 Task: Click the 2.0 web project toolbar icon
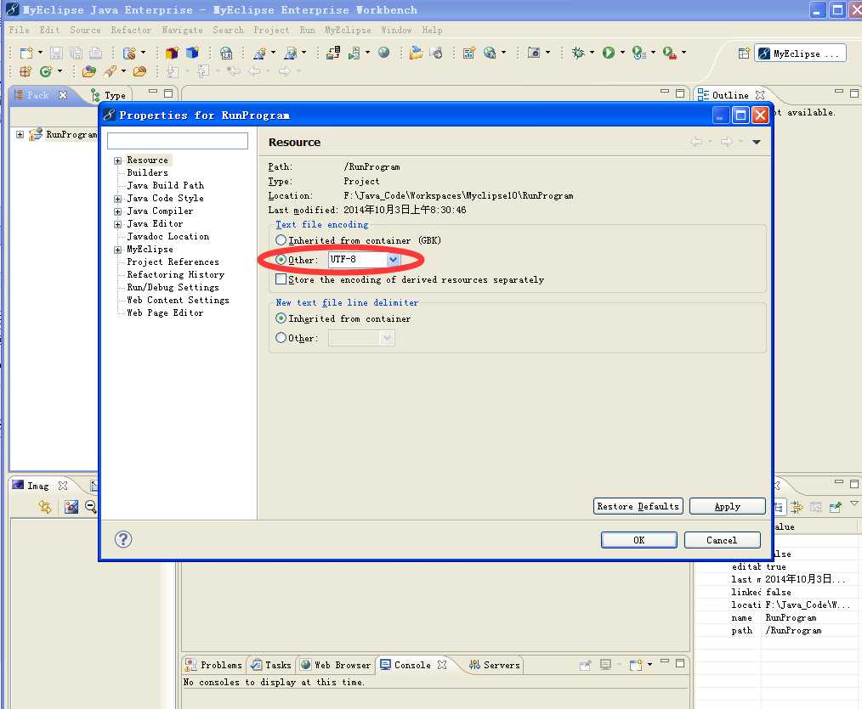(x=226, y=53)
